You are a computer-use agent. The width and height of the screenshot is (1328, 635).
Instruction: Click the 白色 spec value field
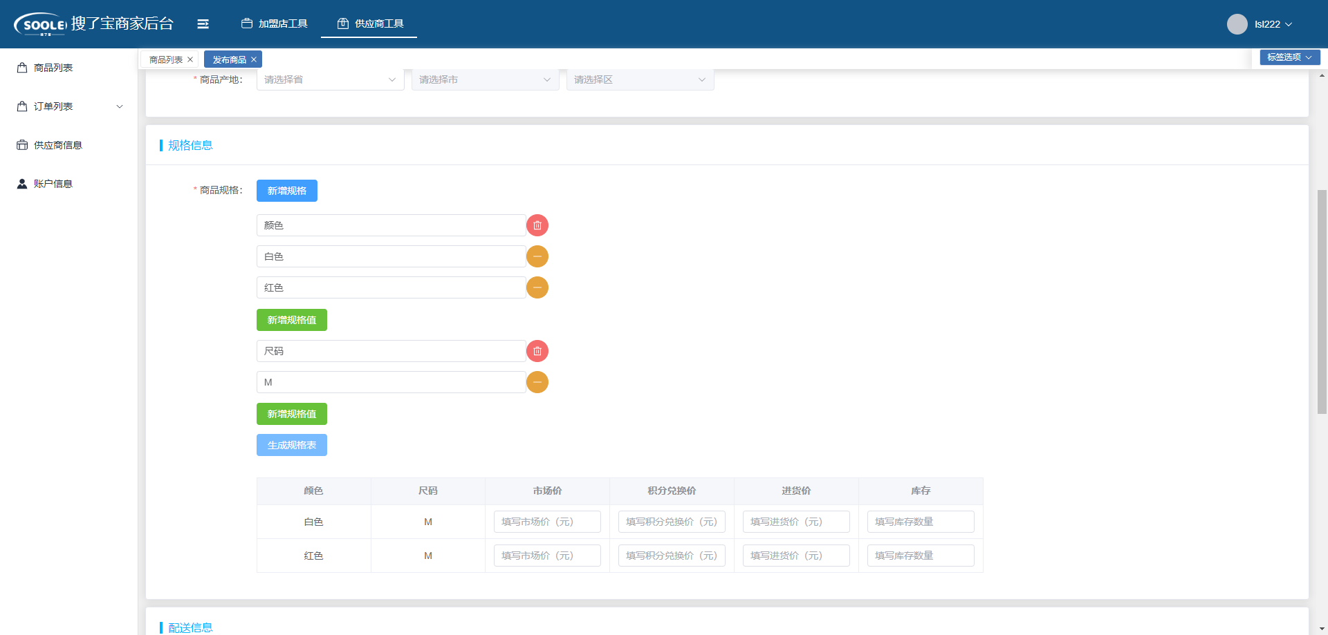coord(391,256)
